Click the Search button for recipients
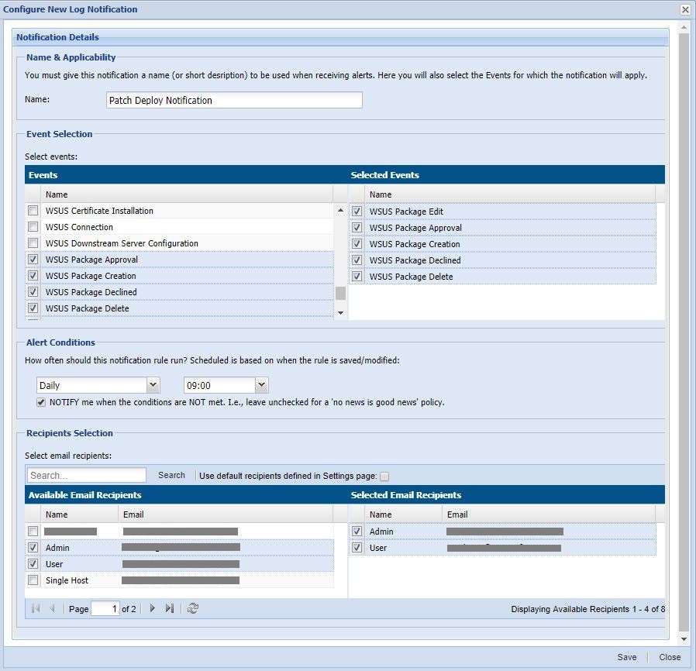Screen dimensions: 696x671 coord(171,475)
